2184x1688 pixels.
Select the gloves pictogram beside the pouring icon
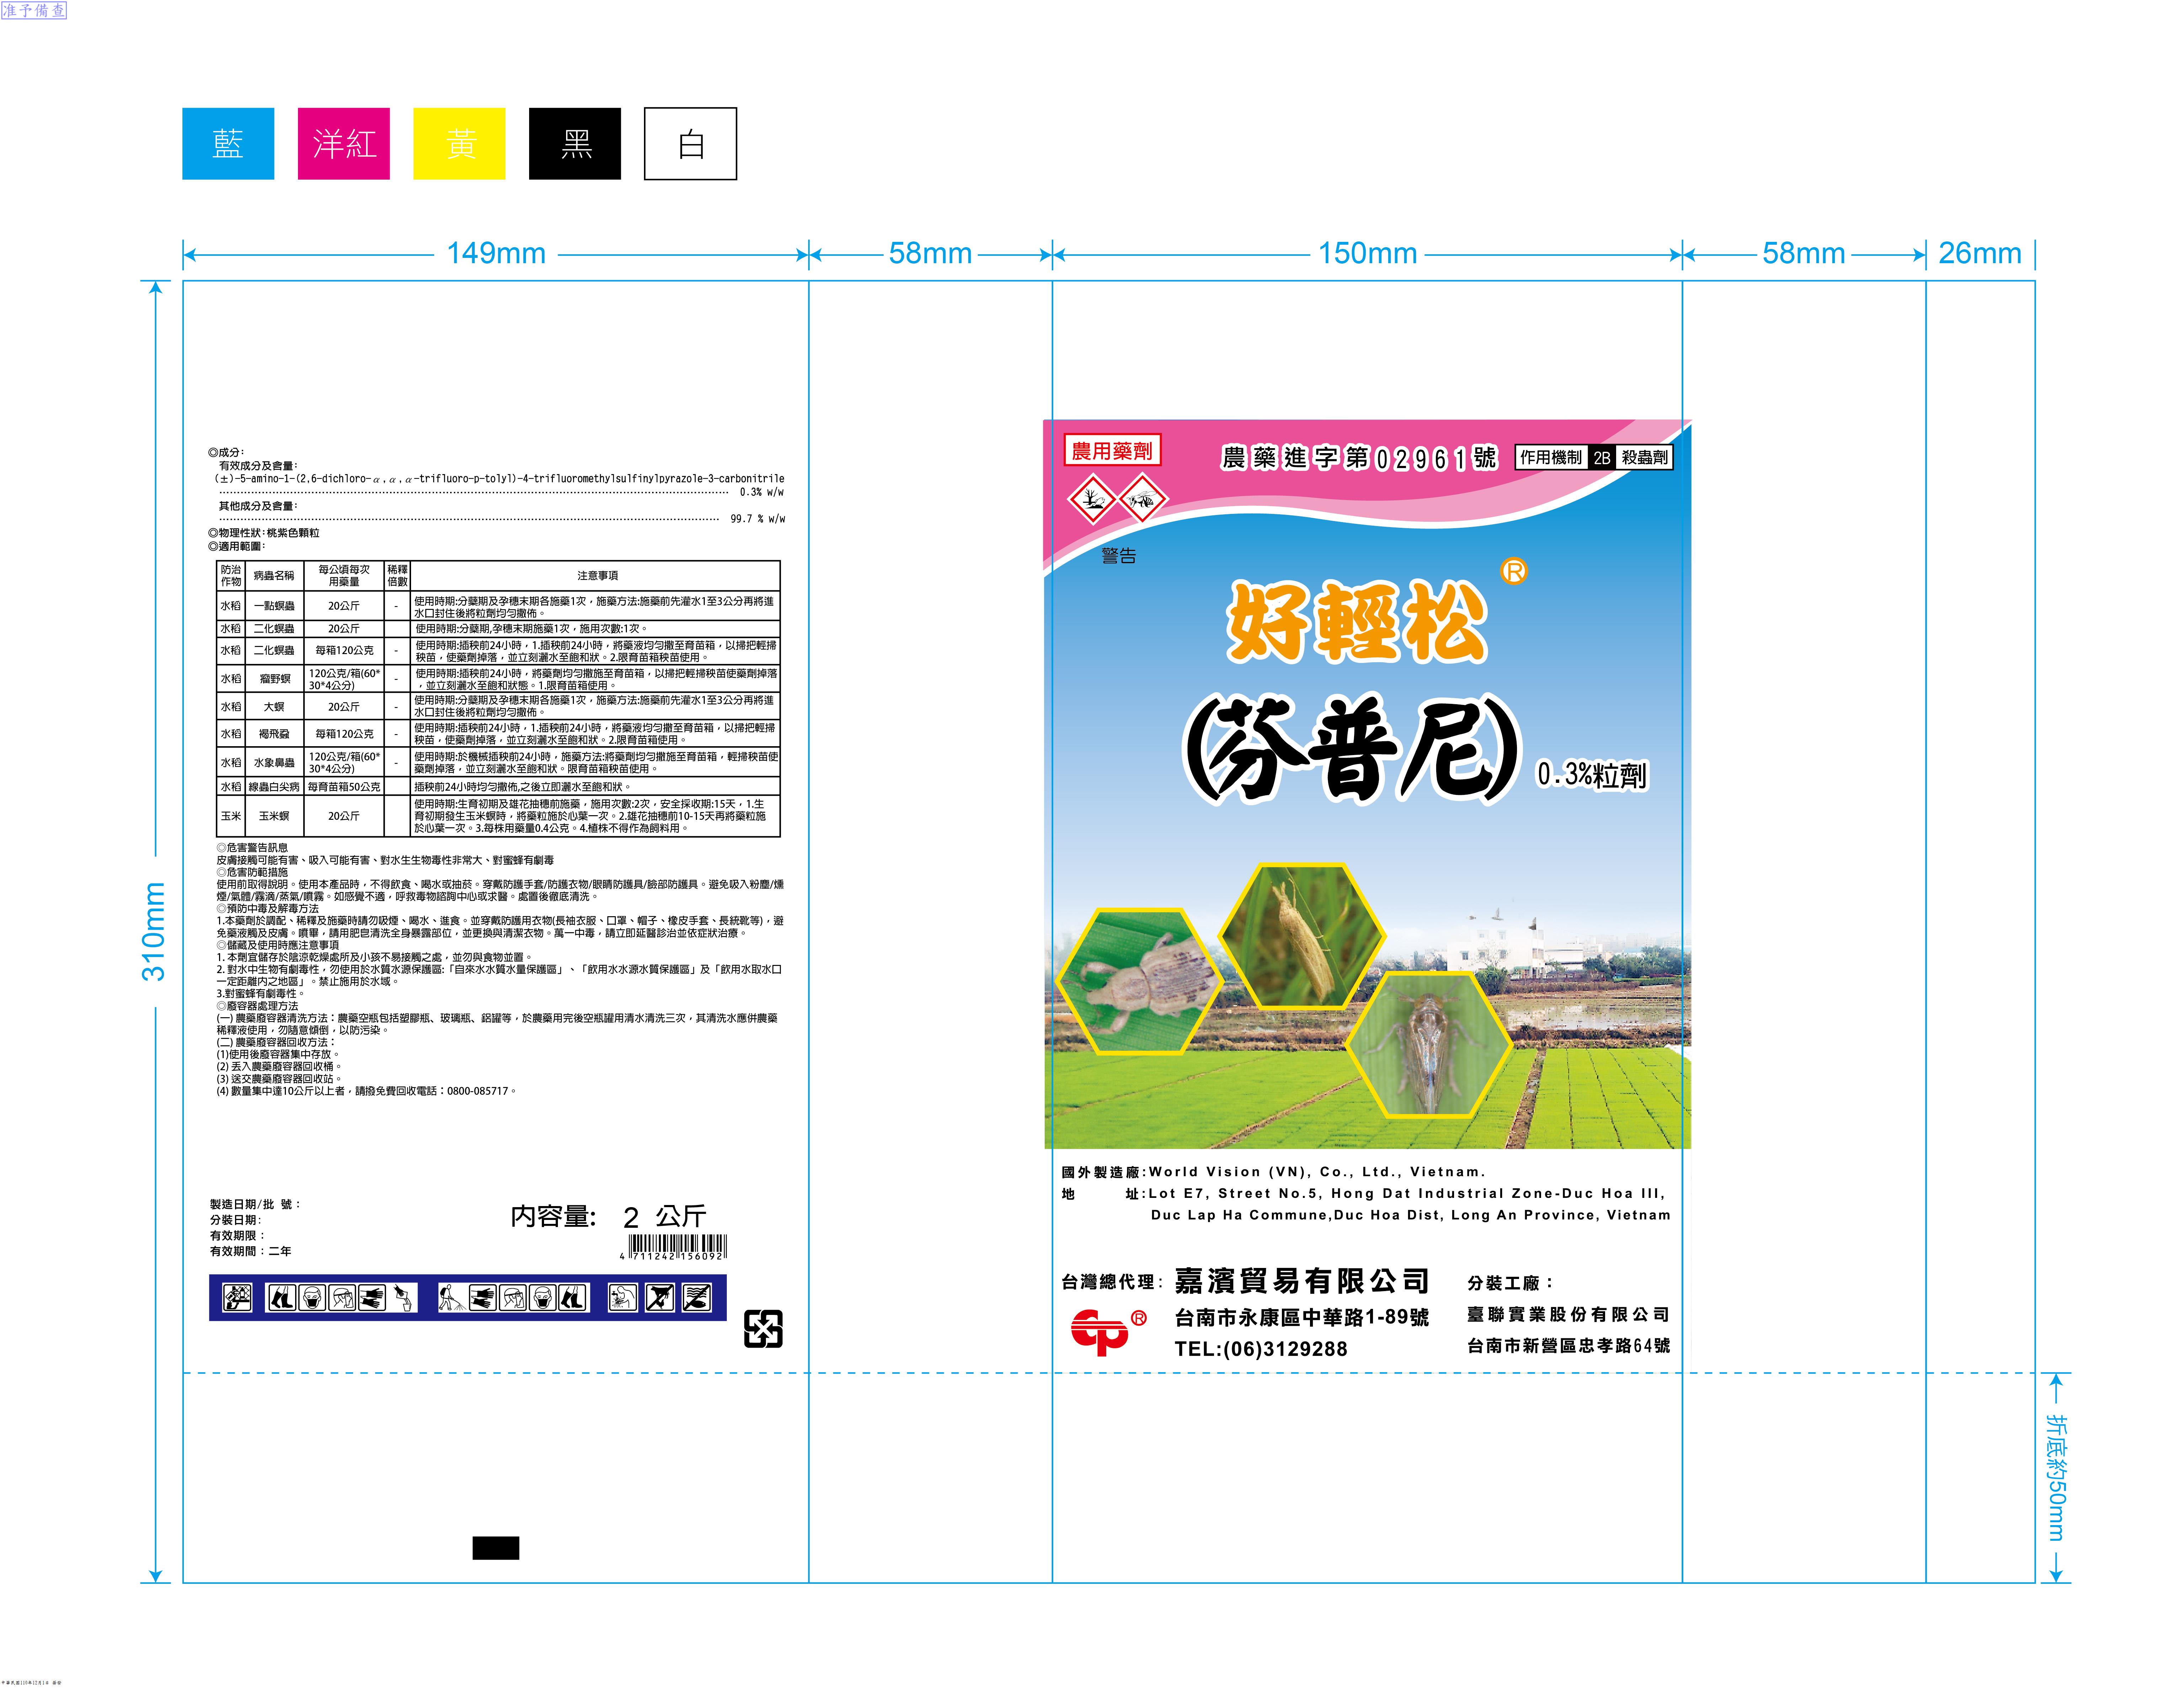pos(372,1297)
